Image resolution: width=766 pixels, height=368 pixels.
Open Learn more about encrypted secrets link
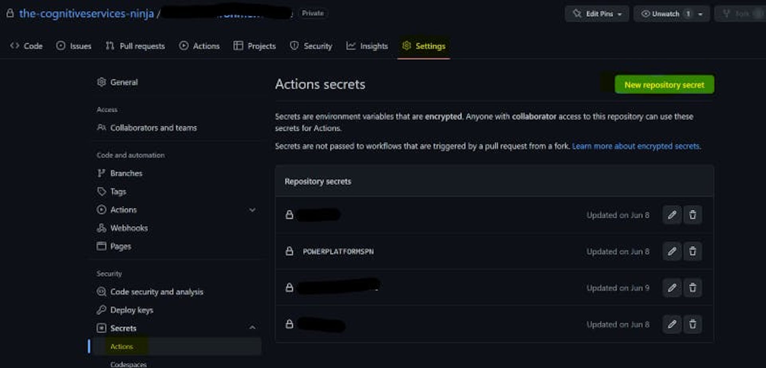coord(636,146)
